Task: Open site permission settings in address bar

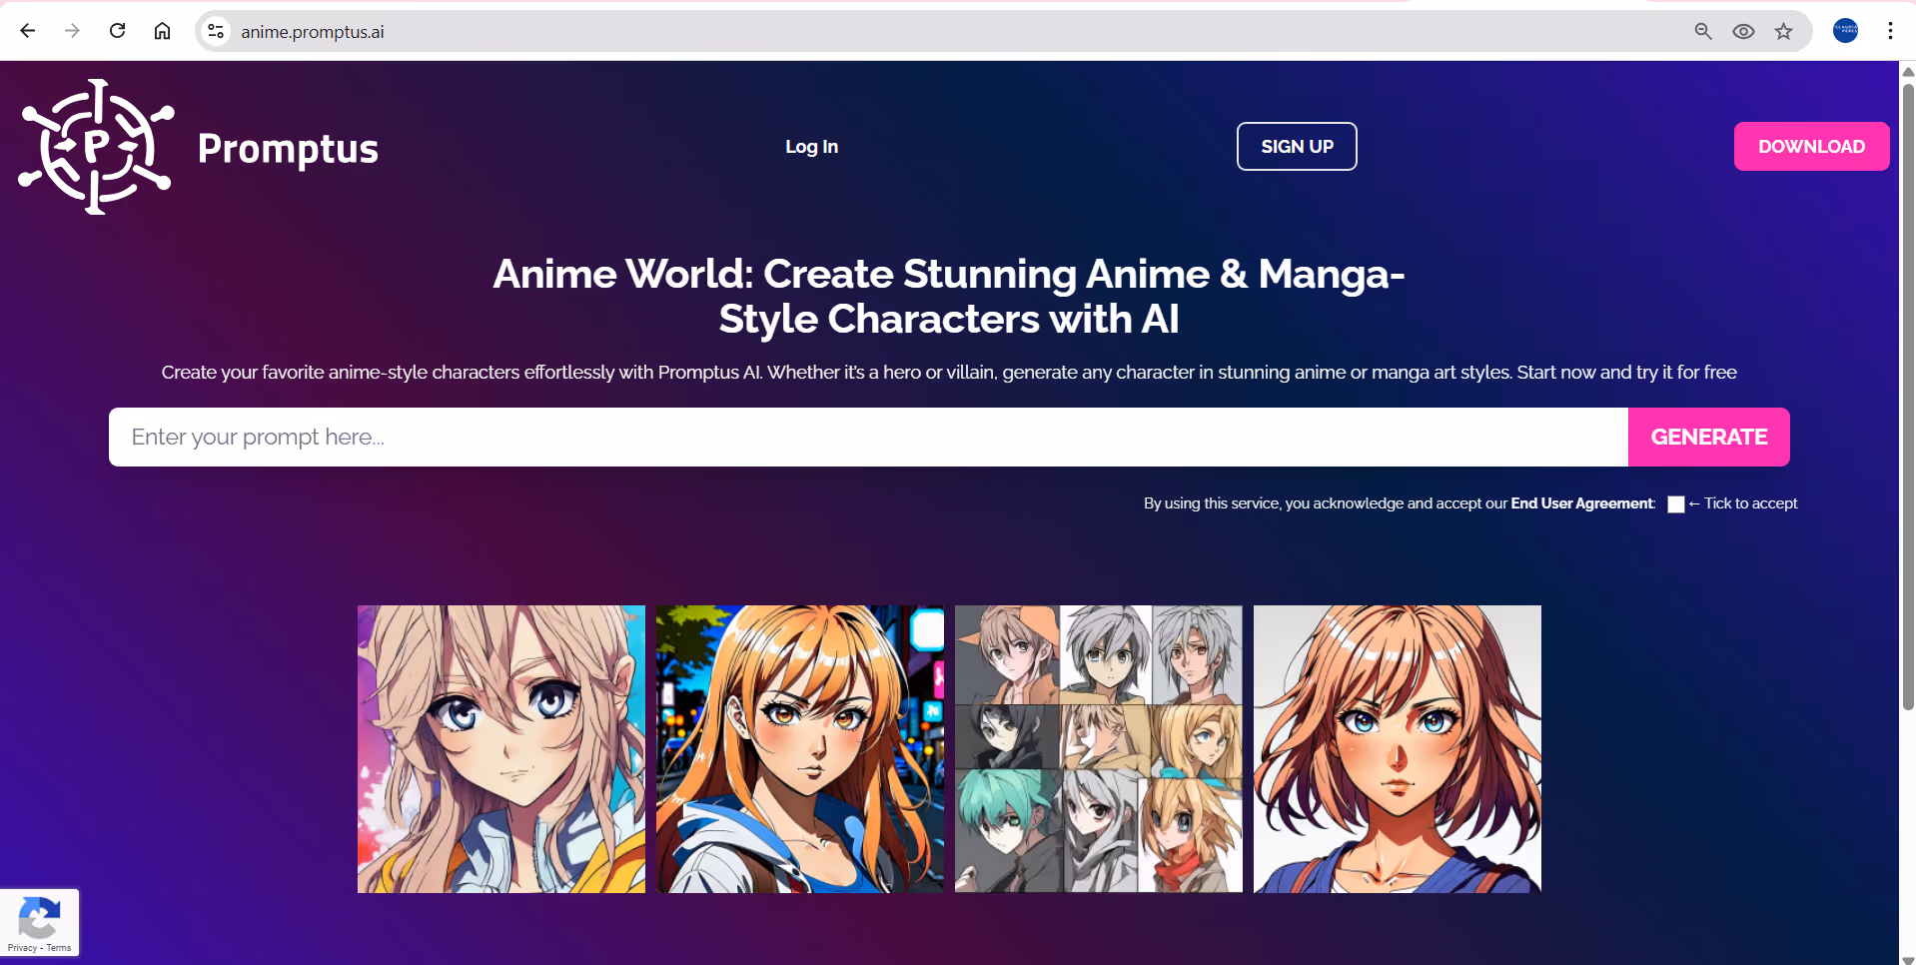Action: [215, 31]
